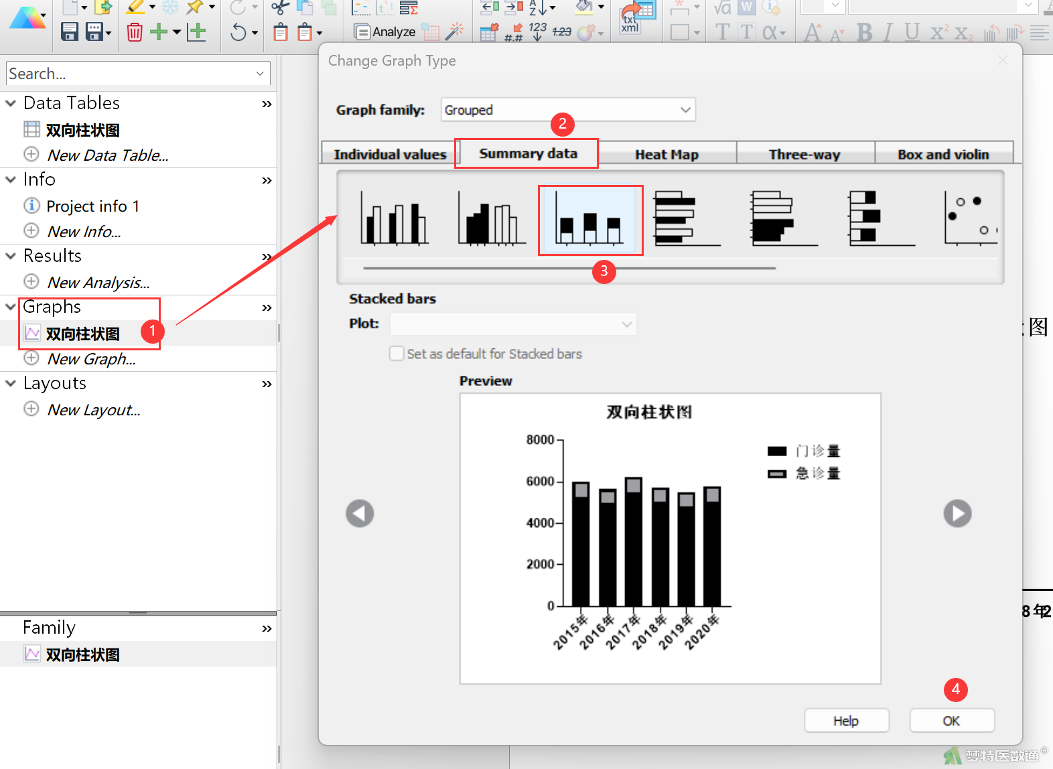This screenshot has height=769, width=1053.
Task: Click the snowflake freeze sheet icon
Action: 171,7
